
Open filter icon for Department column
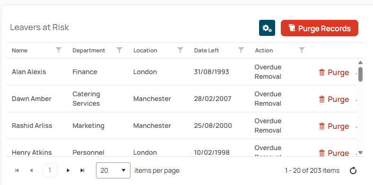tap(120, 50)
